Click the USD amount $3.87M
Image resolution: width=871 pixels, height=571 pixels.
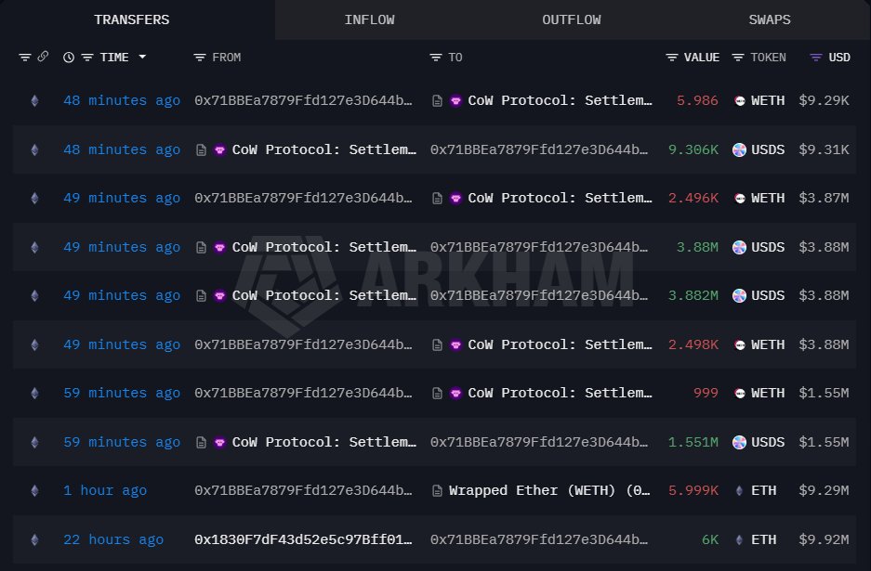824,198
